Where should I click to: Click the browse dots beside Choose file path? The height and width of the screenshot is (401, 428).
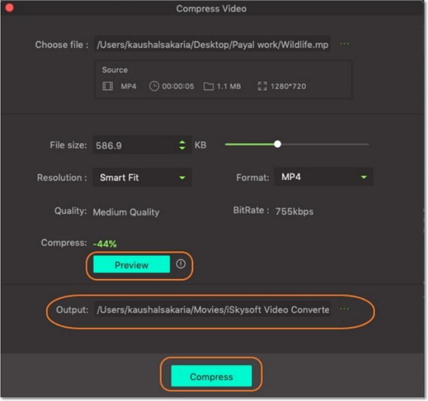click(x=344, y=44)
